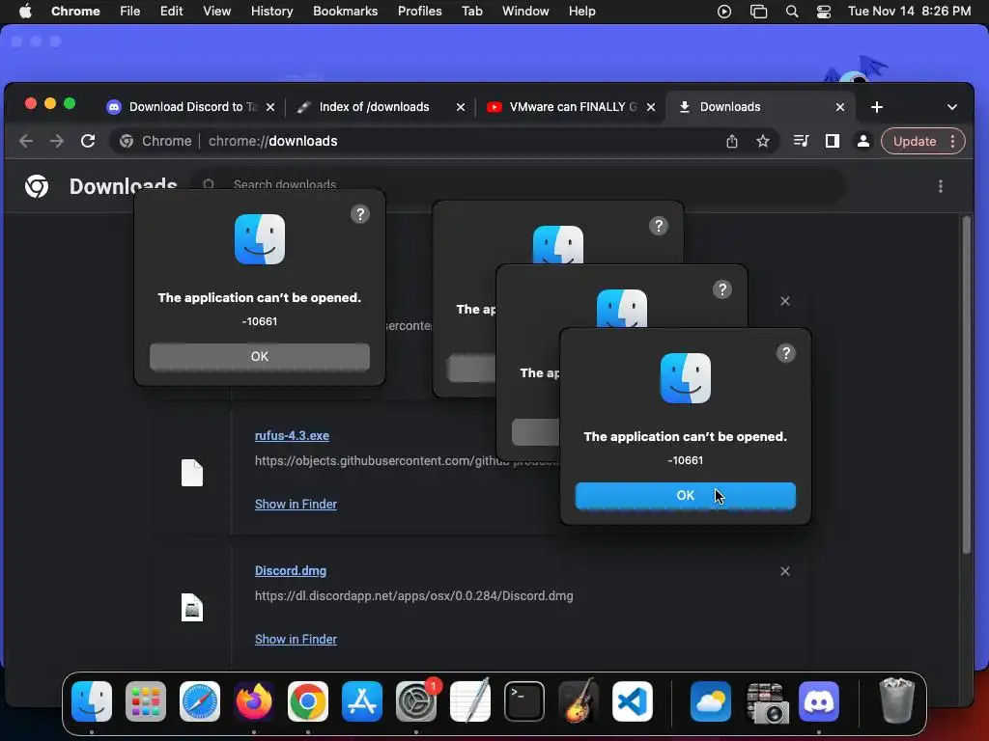Share this page icon
Viewport: 989px width, 741px height.
click(x=732, y=141)
